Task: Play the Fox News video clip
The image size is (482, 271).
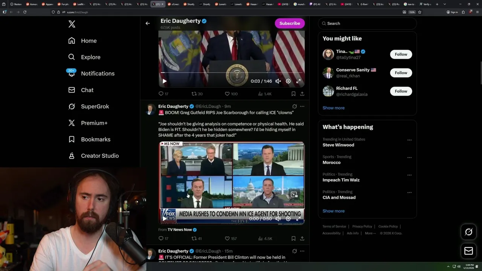Action: [x=165, y=219]
